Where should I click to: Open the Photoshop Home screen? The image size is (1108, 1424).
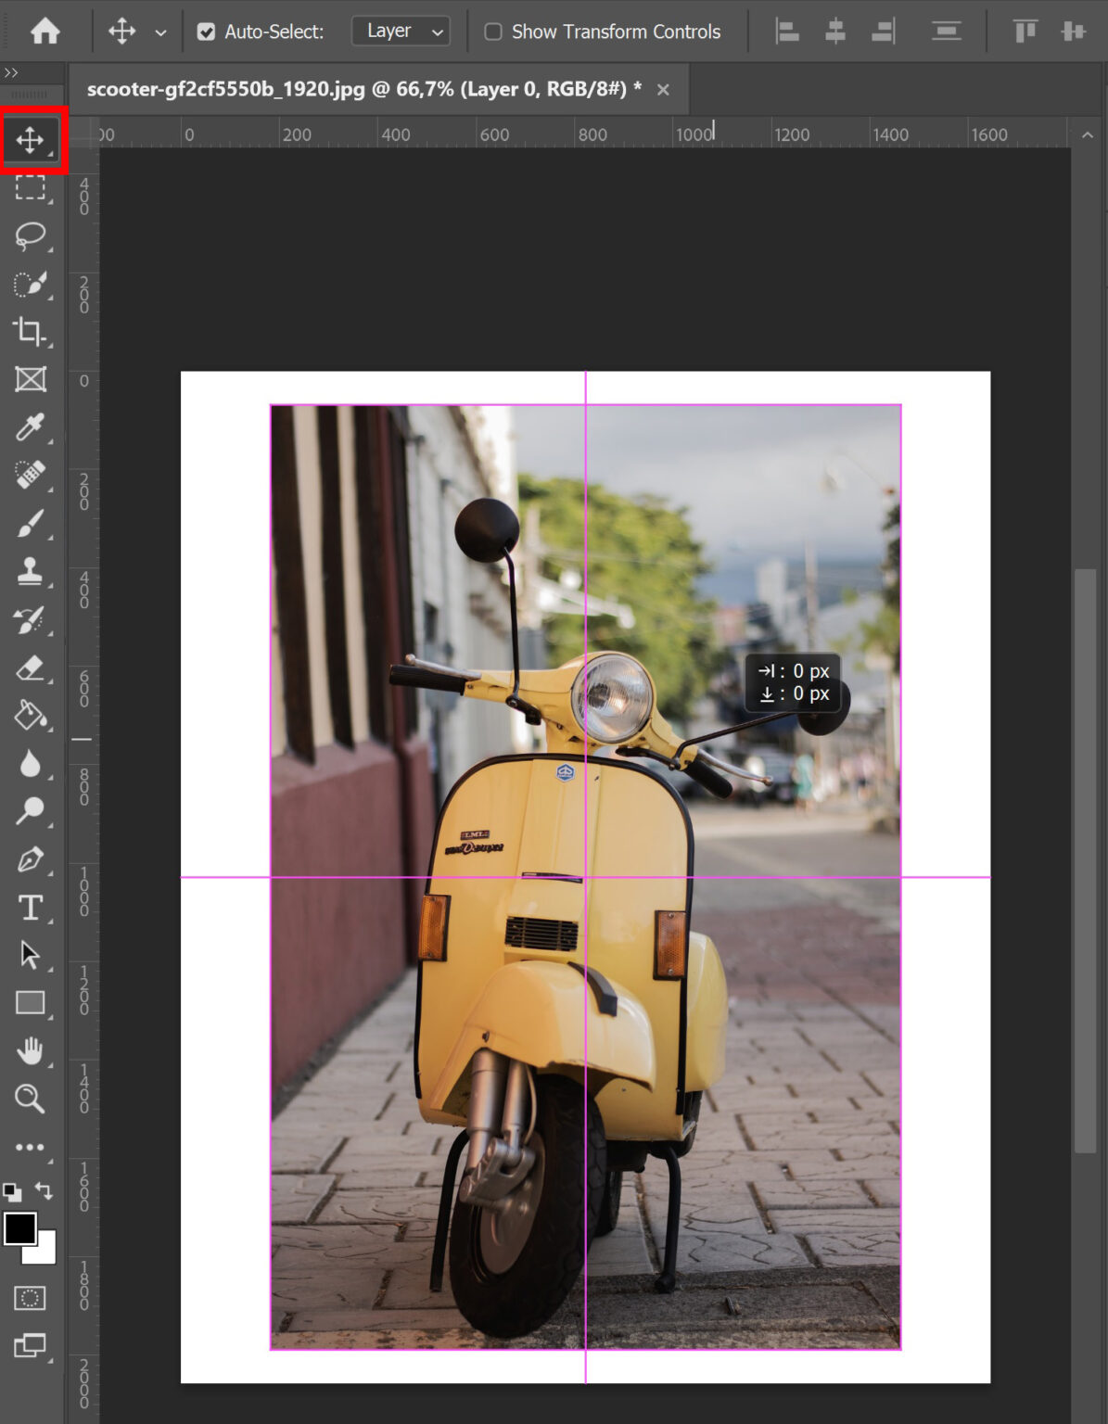pos(44,31)
